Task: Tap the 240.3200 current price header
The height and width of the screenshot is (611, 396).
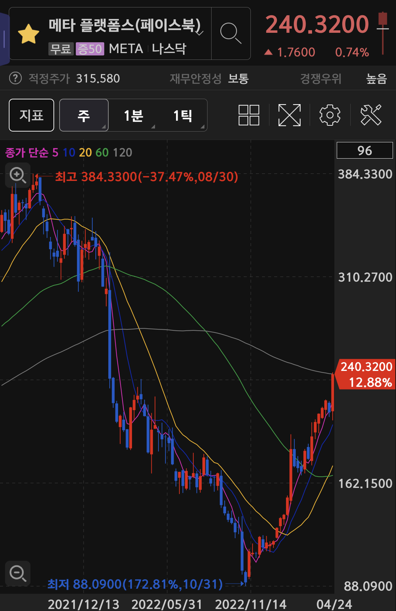Action: coord(317,24)
